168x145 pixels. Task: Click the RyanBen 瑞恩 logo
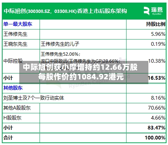pos(153,11)
